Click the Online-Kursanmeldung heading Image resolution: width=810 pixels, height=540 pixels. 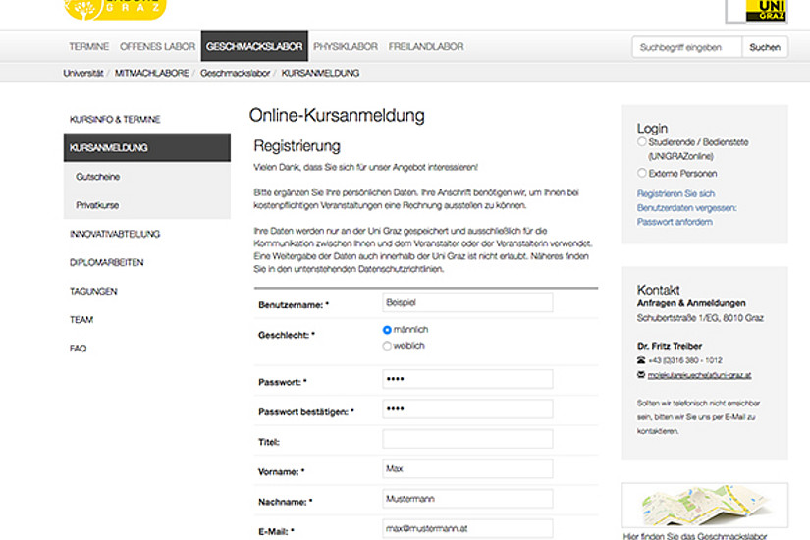coord(337,115)
